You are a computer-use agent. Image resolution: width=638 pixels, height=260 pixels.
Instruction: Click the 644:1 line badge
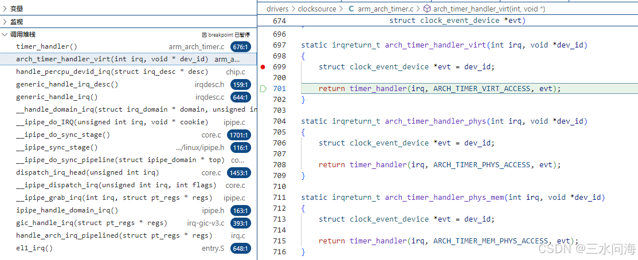click(x=241, y=97)
